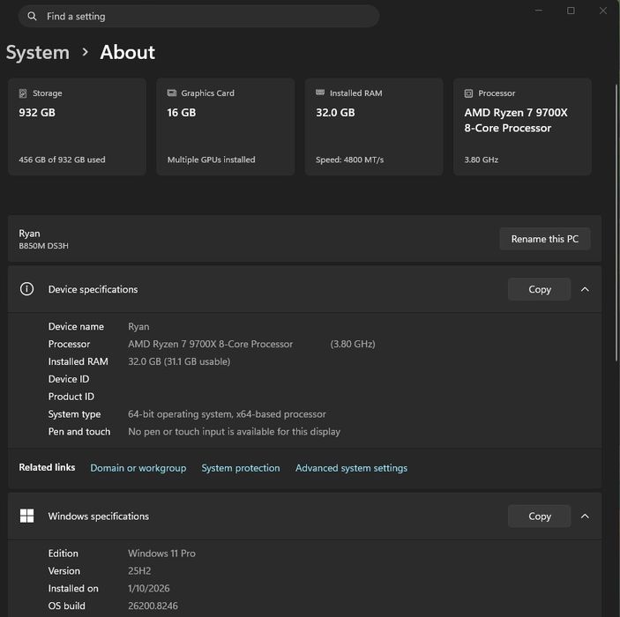Click the (3.80 GHz) speed value
This screenshot has width=620, height=617.
coord(353,344)
